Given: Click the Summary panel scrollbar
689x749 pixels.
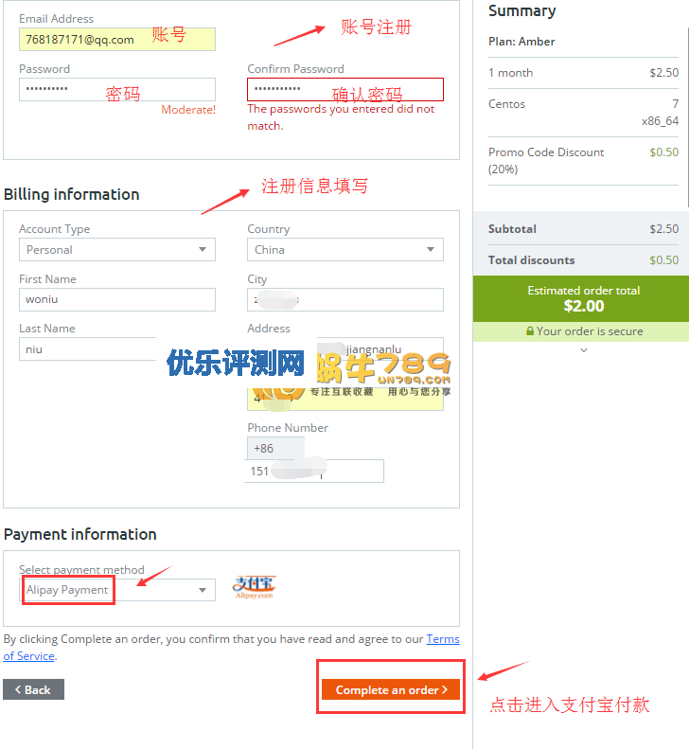Looking at the screenshot, I should (x=687, y=117).
